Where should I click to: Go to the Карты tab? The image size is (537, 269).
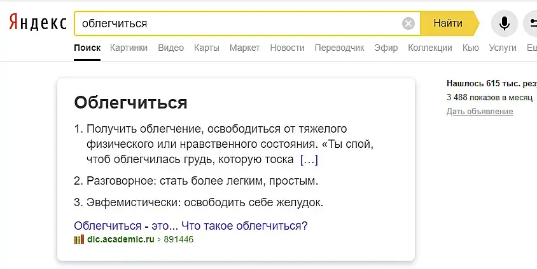pyautogui.click(x=207, y=48)
